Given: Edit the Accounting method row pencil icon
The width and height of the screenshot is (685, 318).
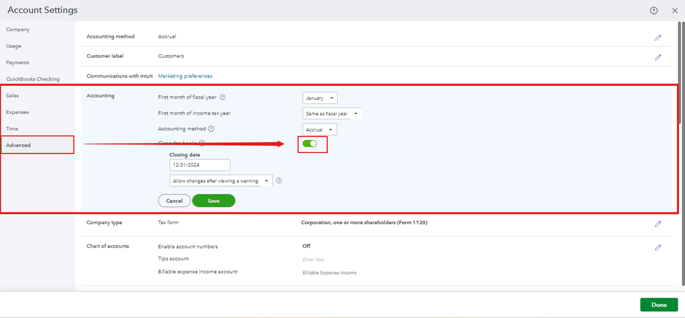Looking at the screenshot, I should (x=658, y=38).
